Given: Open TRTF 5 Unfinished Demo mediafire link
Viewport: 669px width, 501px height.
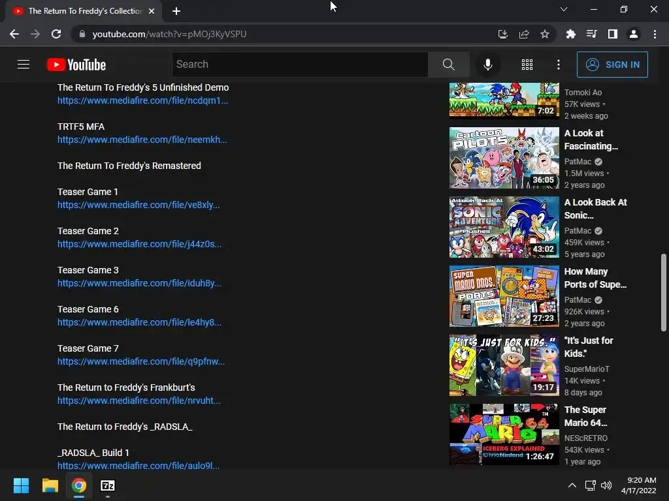Looking at the screenshot, I should pyautogui.click(x=143, y=100).
